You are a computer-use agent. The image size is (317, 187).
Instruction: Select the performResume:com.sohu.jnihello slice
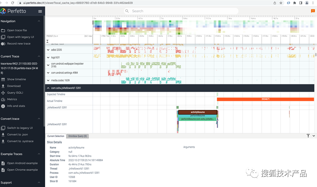click(x=197, y=119)
